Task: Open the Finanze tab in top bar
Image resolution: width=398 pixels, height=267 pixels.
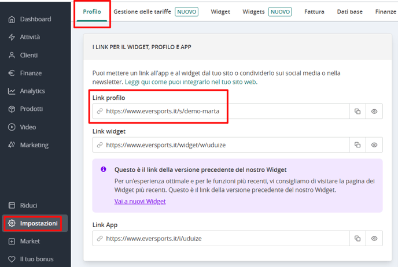Action: tap(385, 12)
